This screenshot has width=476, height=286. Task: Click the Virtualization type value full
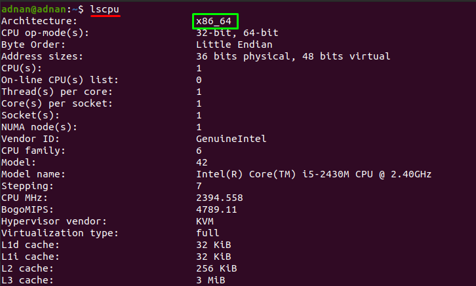(208, 233)
